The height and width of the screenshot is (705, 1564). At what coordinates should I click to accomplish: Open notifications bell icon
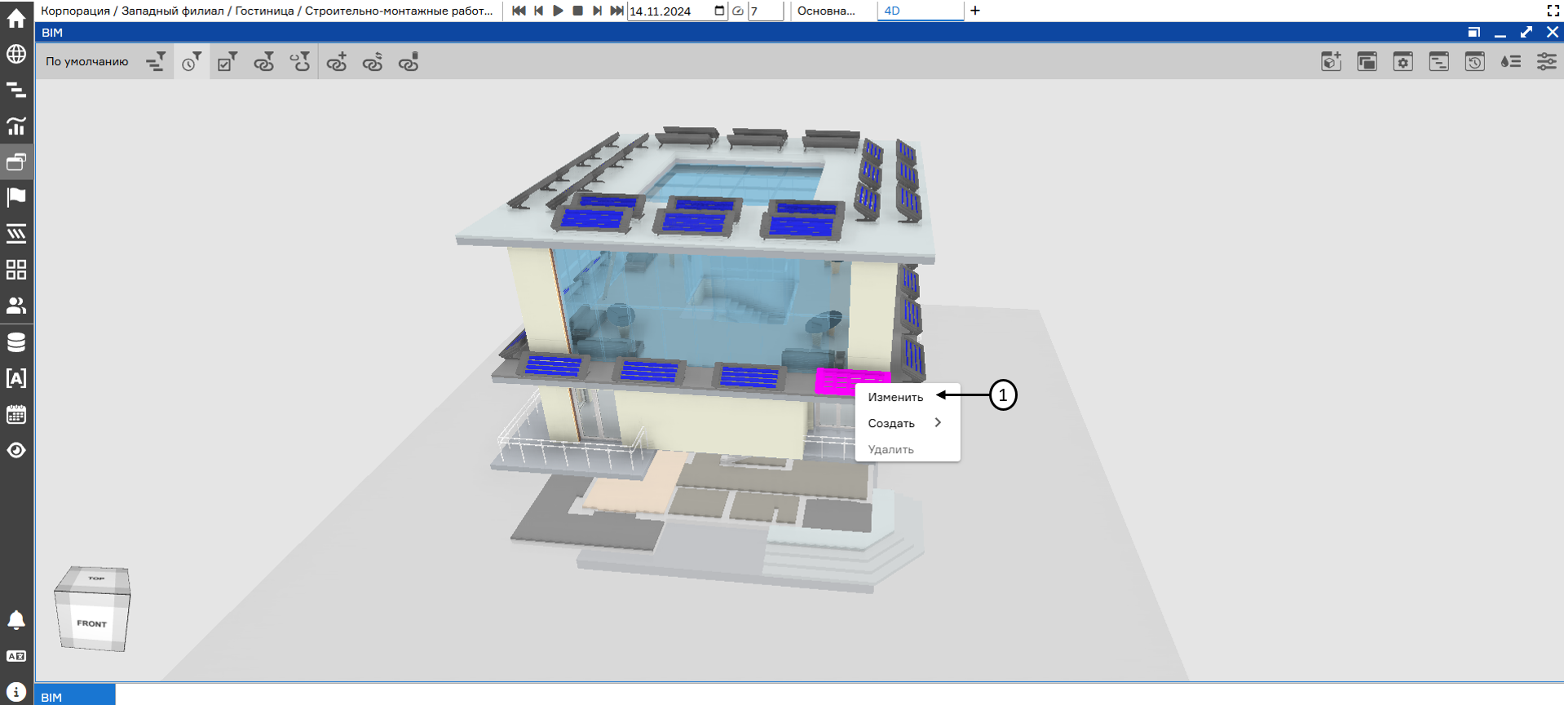click(16, 620)
